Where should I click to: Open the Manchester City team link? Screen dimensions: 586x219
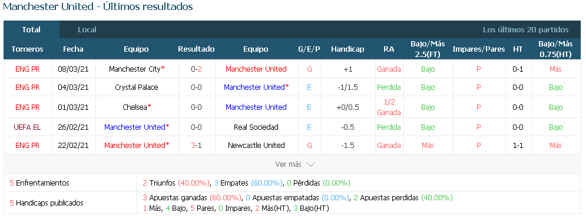click(x=135, y=69)
